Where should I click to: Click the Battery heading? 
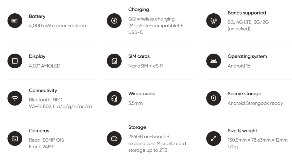click(x=37, y=16)
